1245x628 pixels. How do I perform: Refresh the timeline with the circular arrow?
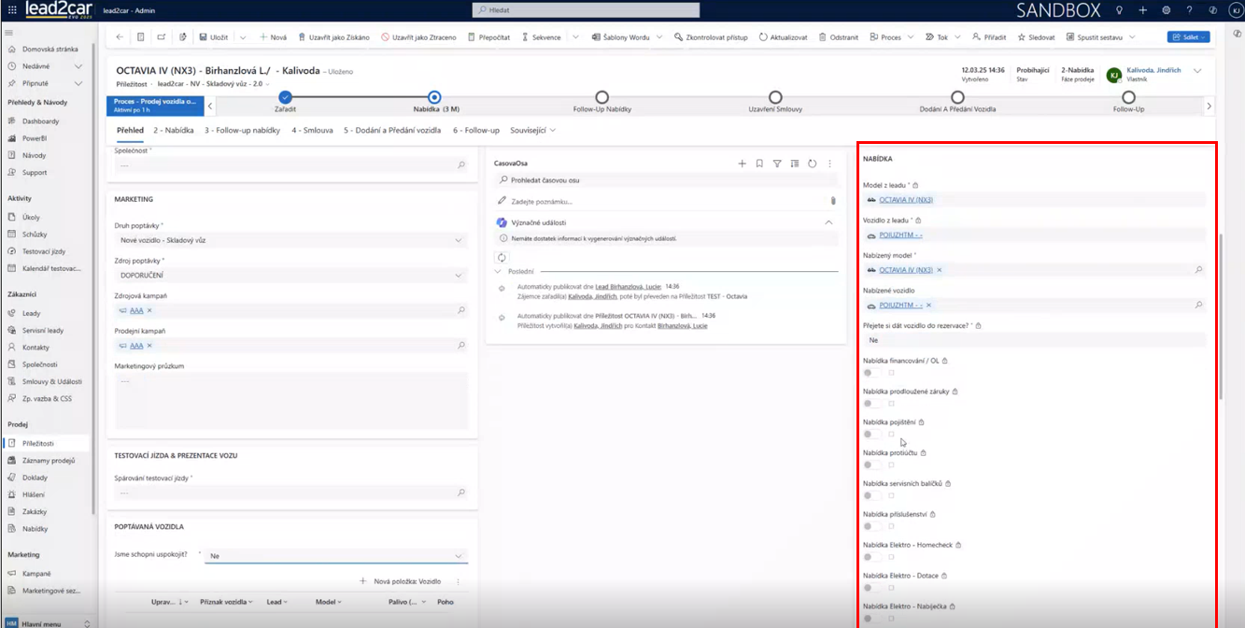tap(812, 164)
